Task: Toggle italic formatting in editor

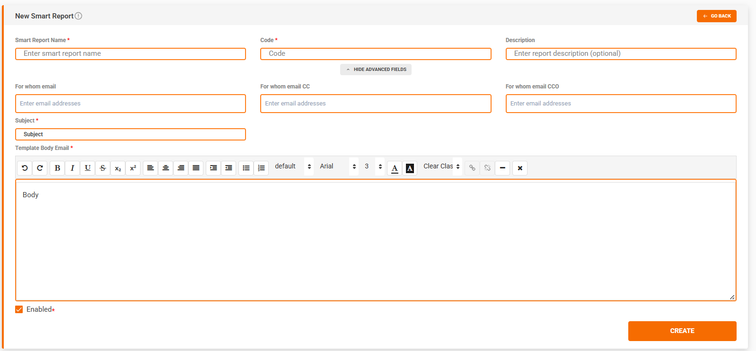Action: click(72, 168)
